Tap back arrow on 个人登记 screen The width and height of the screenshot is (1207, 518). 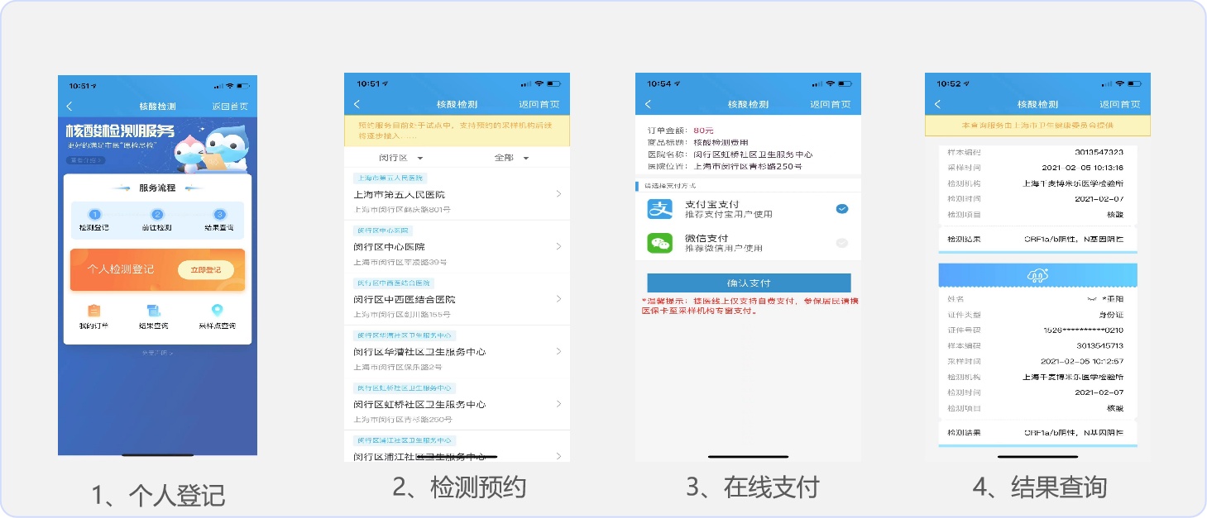pyautogui.click(x=69, y=107)
